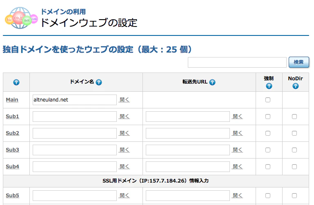Click 開く link beside Sub4 domain field

point(125,166)
